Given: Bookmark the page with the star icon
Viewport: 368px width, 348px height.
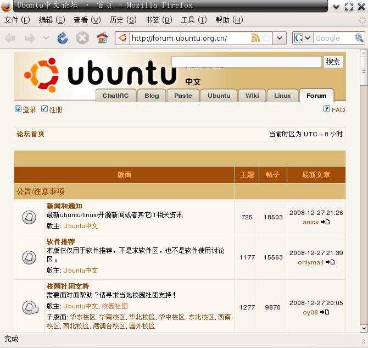Looking at the screenshot, I should pos(266,38).
